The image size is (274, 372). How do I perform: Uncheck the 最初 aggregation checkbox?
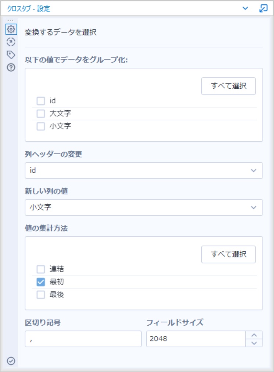point(41,282)
